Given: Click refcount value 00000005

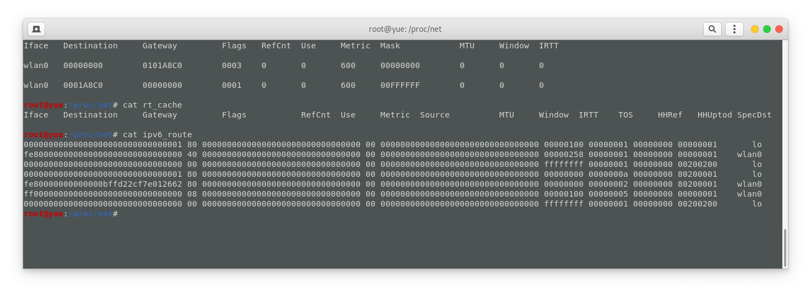Looking at the screenshot, I should 608,194.
